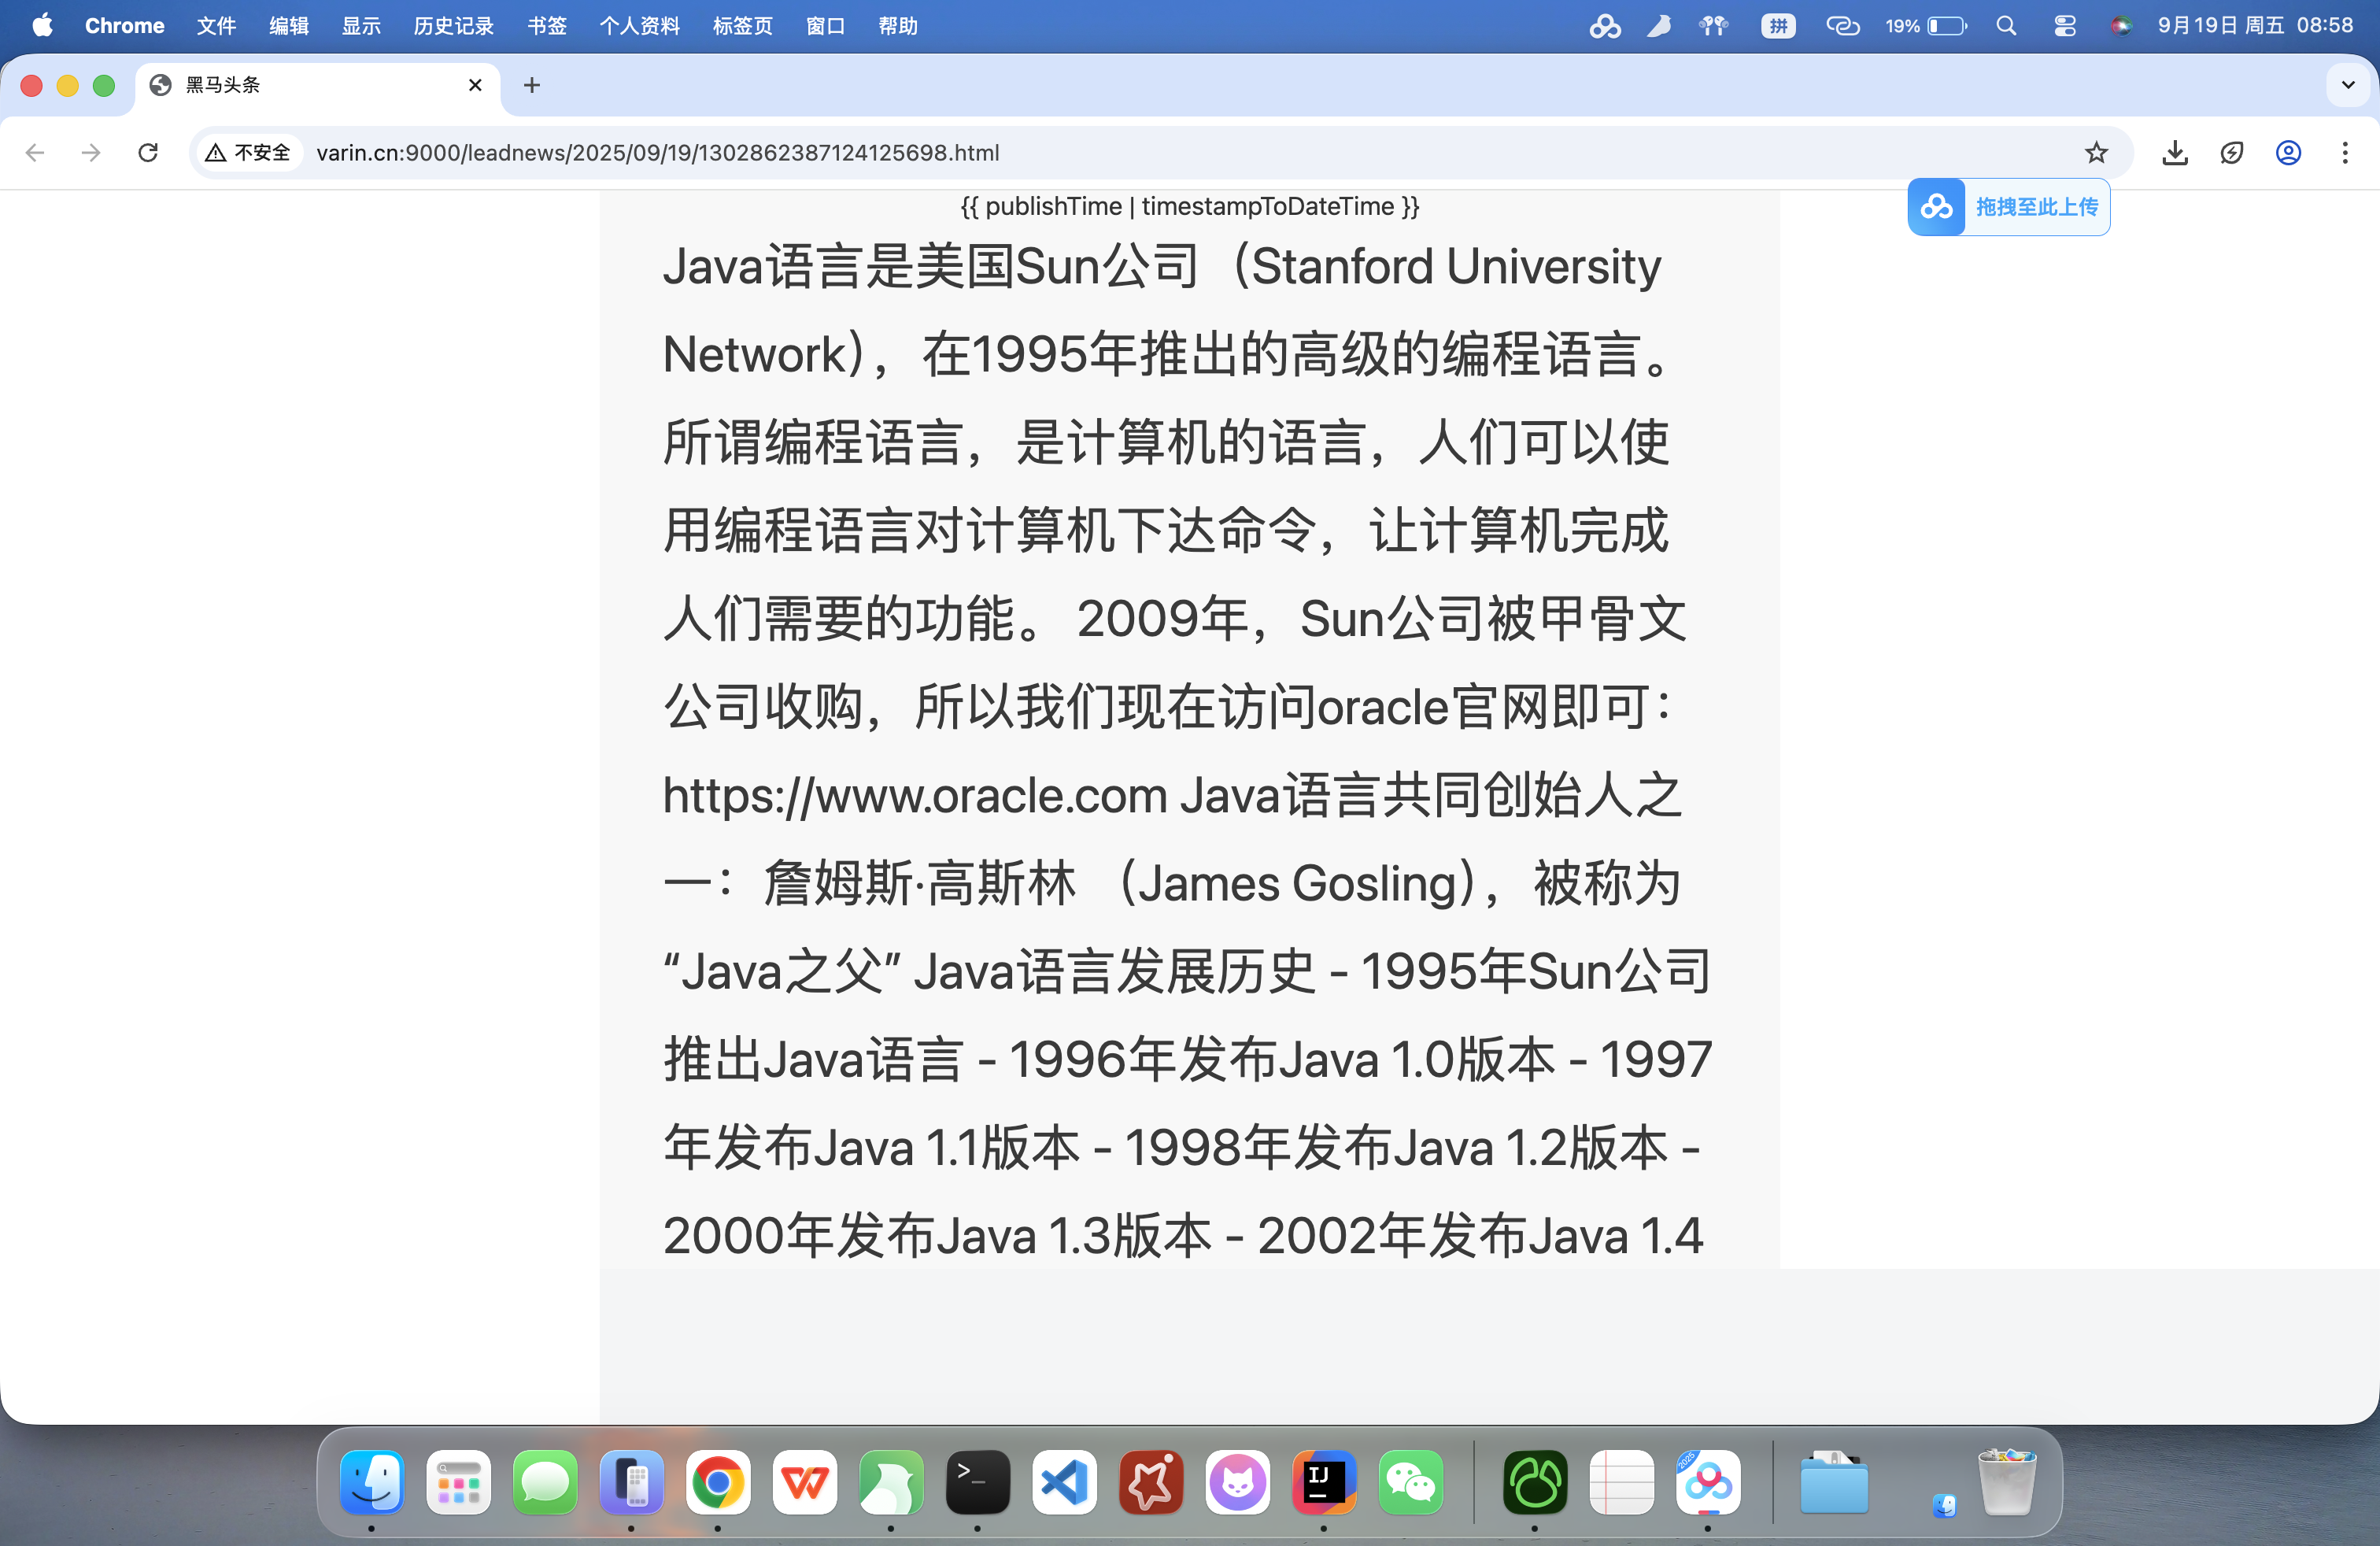This screenshot has height=1546, width=2380.
Task: Open WeChat from the dock
Action: point(1410,1482)
